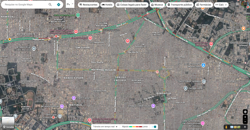The image size is (250, 130).
Task: Open directions with the blue arrow icon
Action: coord(58,4)
